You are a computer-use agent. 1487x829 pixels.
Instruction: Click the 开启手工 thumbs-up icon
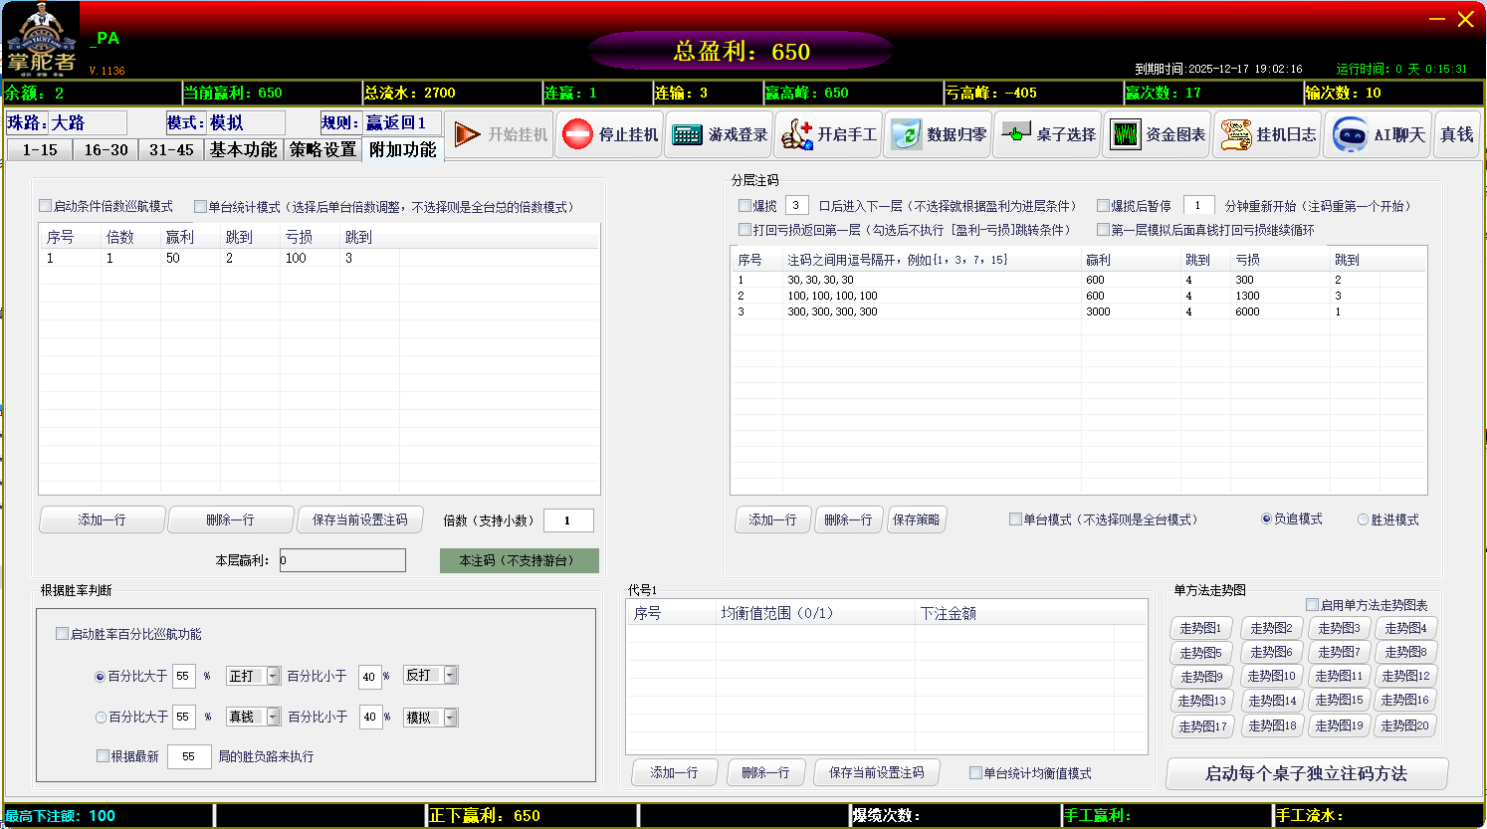796,134
